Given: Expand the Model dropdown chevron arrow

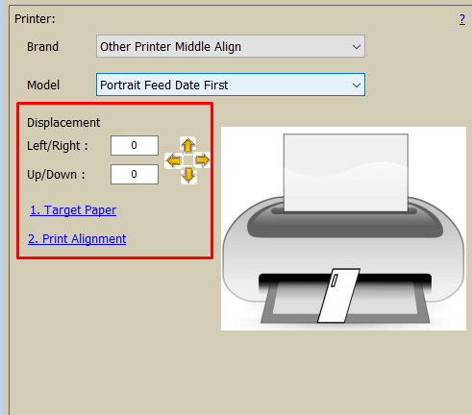Looking at the screenshot, I should 357,85.
